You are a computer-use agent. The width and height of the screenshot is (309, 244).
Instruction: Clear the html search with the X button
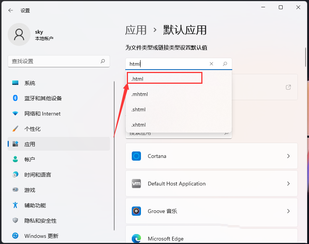pos(211,64)
